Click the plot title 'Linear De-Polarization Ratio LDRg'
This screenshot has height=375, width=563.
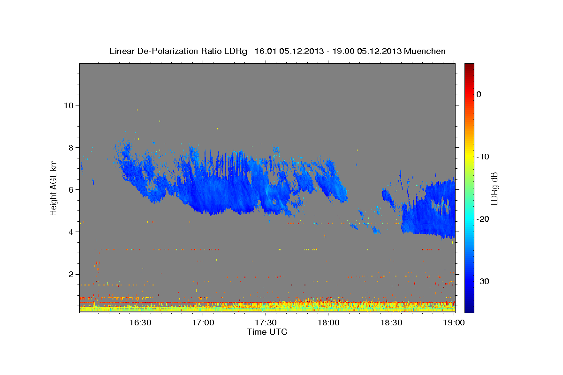pos(178,51)
